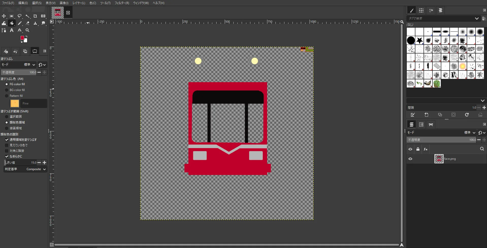Uncheck the 透明領域を塗りつぶす option

[7, 140]
